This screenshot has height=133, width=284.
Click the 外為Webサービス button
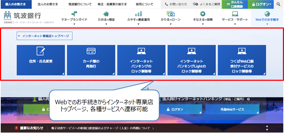(232, 110)
